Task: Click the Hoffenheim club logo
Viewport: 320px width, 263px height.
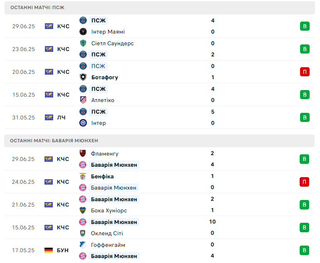Action: [x=83, y=245]
